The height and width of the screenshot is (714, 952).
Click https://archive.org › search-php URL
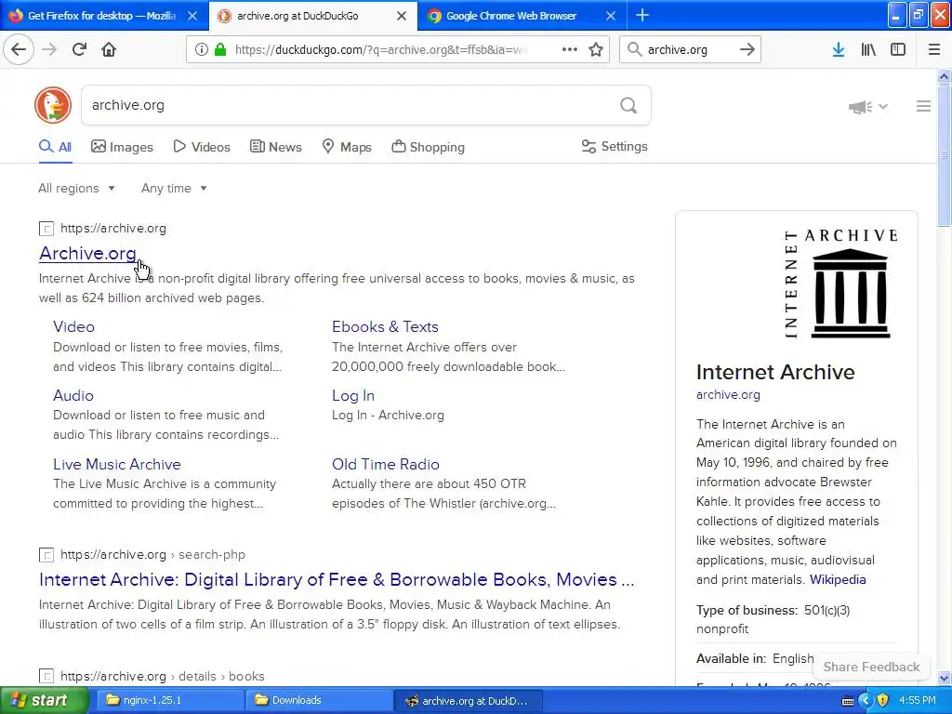152,554
